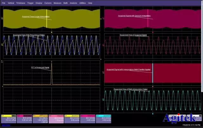Open the Measure menu
This screenshot has width=203, height=128.
pos(57,3)
